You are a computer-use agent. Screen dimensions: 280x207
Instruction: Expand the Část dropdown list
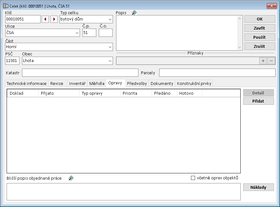[110, 47]
